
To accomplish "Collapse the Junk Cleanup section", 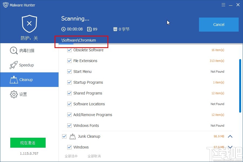I will coord(230,136).
